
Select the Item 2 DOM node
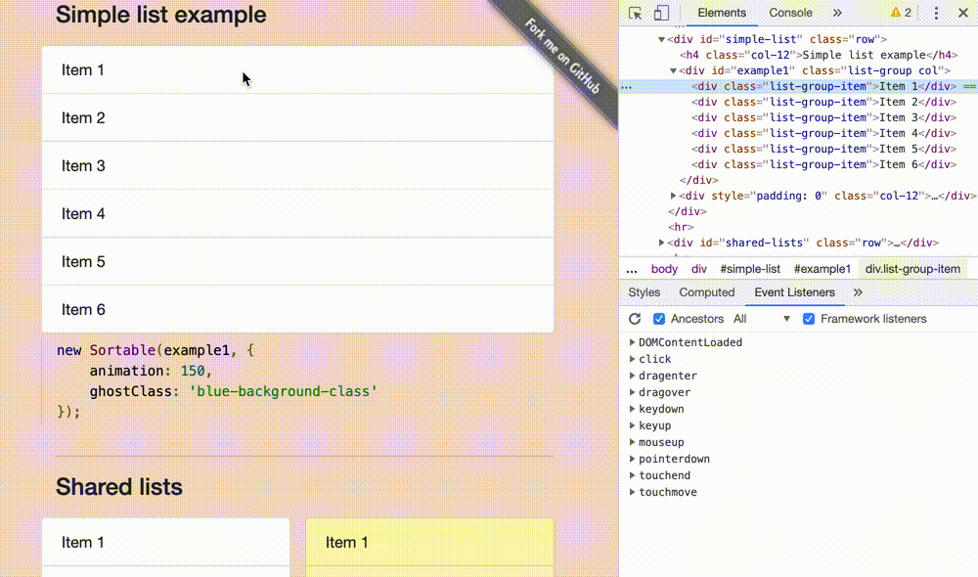[823, 103]
